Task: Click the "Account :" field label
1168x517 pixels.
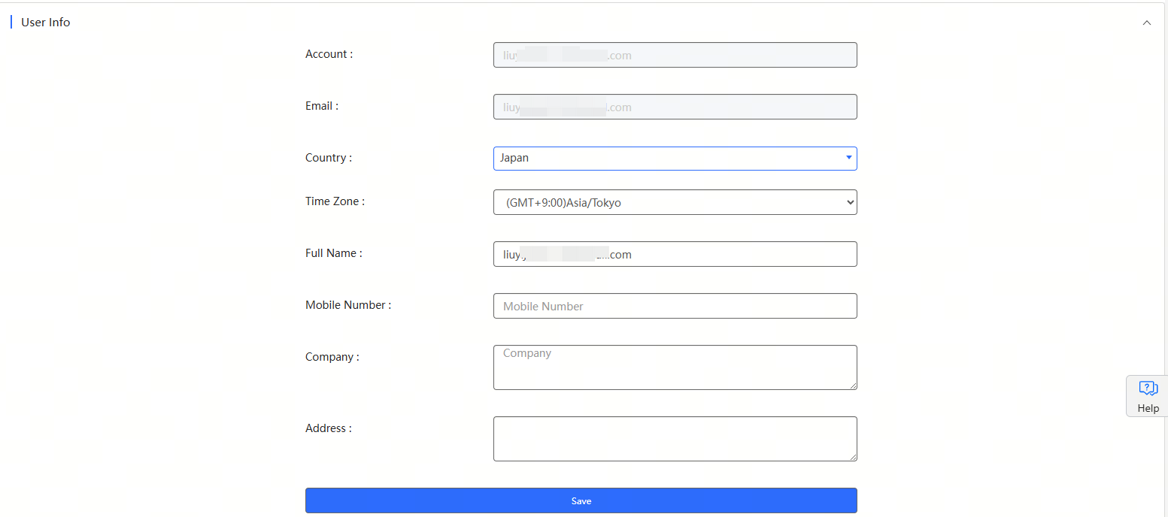Action: click(329, 54)
